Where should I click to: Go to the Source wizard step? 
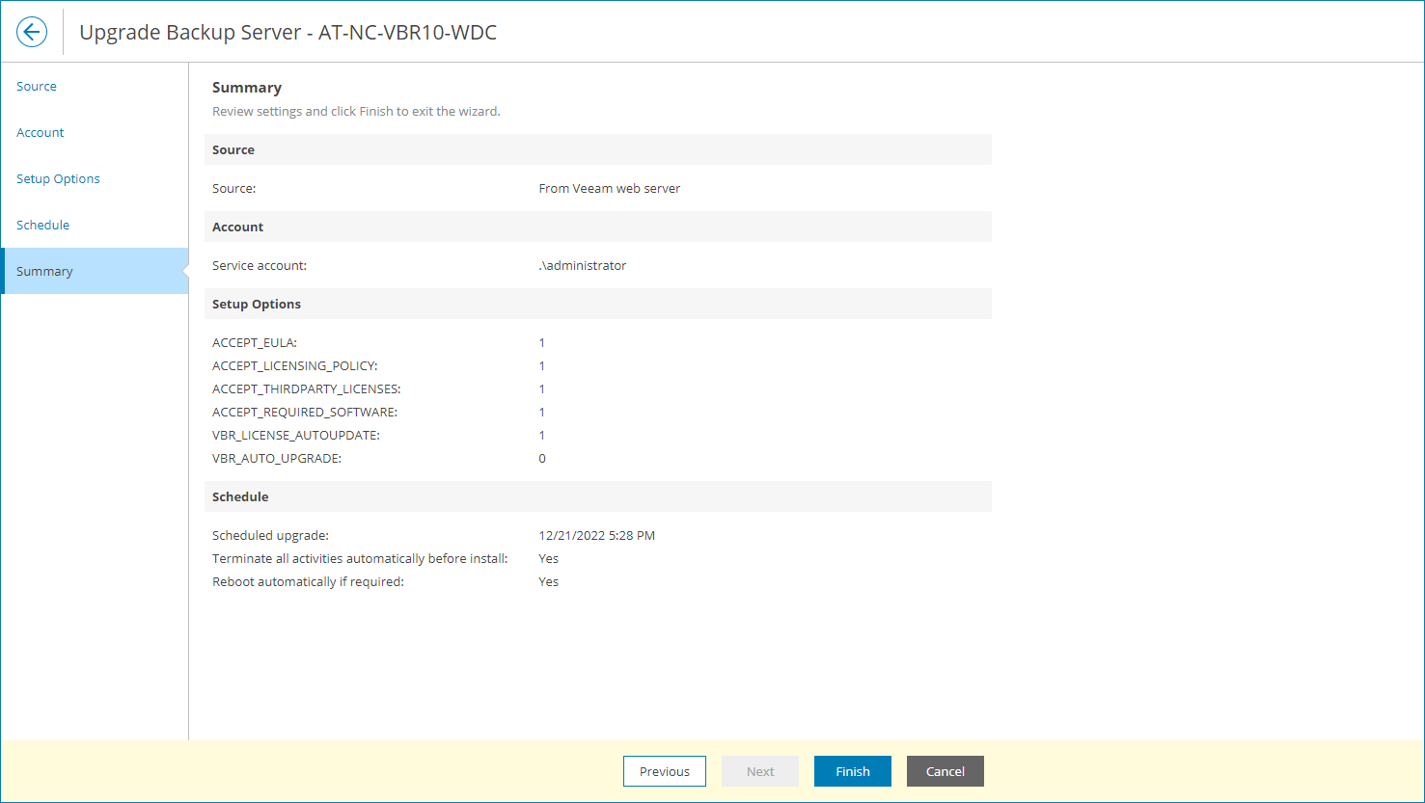37,86
